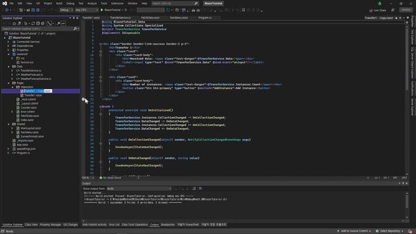Expand the Dependencies node

pos(8,46)
